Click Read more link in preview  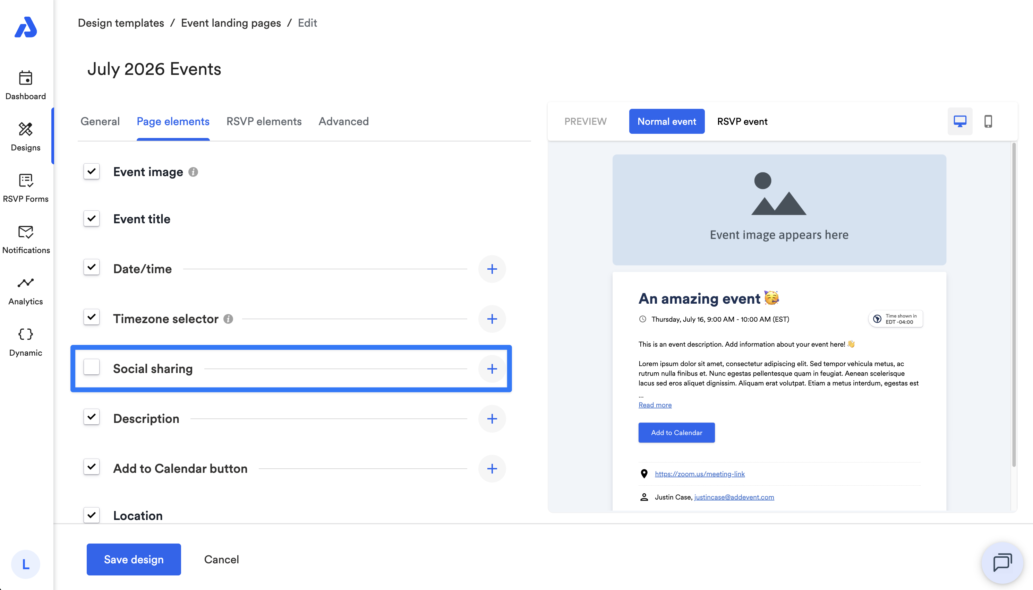coord(655,405)
